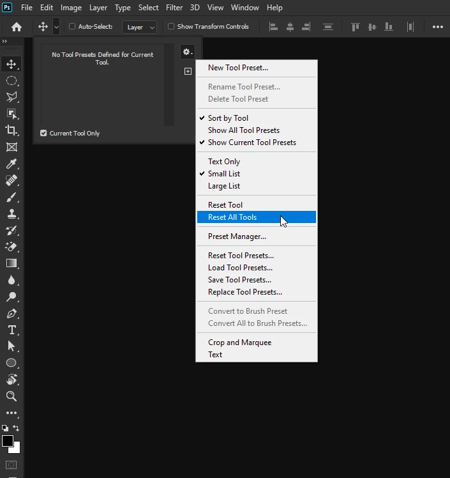The image size is (450, 478).
Task: Select the Horizontal Type tool
Action: coord(11,330)
